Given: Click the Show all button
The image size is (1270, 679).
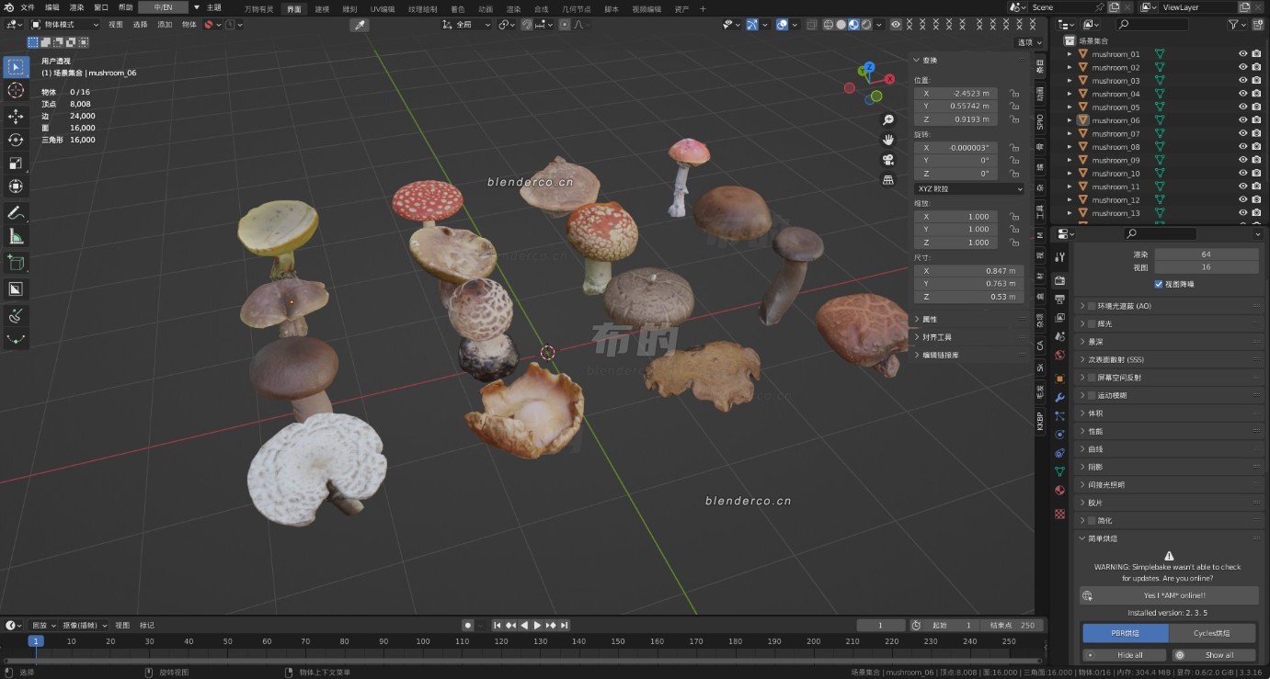Looking at the screenshot, I should pyautogui.click(x=1215, y=655).
